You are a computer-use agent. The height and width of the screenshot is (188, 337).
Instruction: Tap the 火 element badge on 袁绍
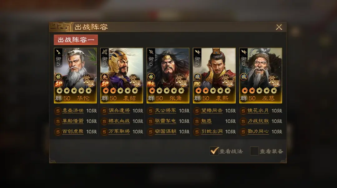[105, 77]
